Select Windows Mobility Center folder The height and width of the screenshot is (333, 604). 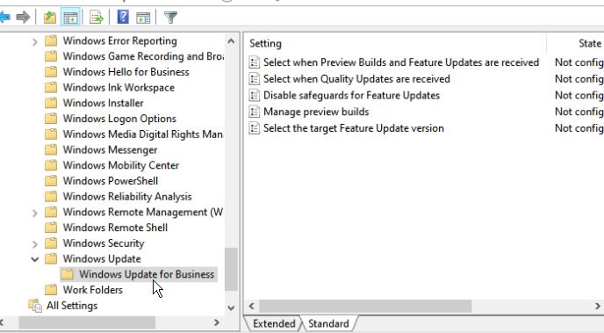click(121, 165)
